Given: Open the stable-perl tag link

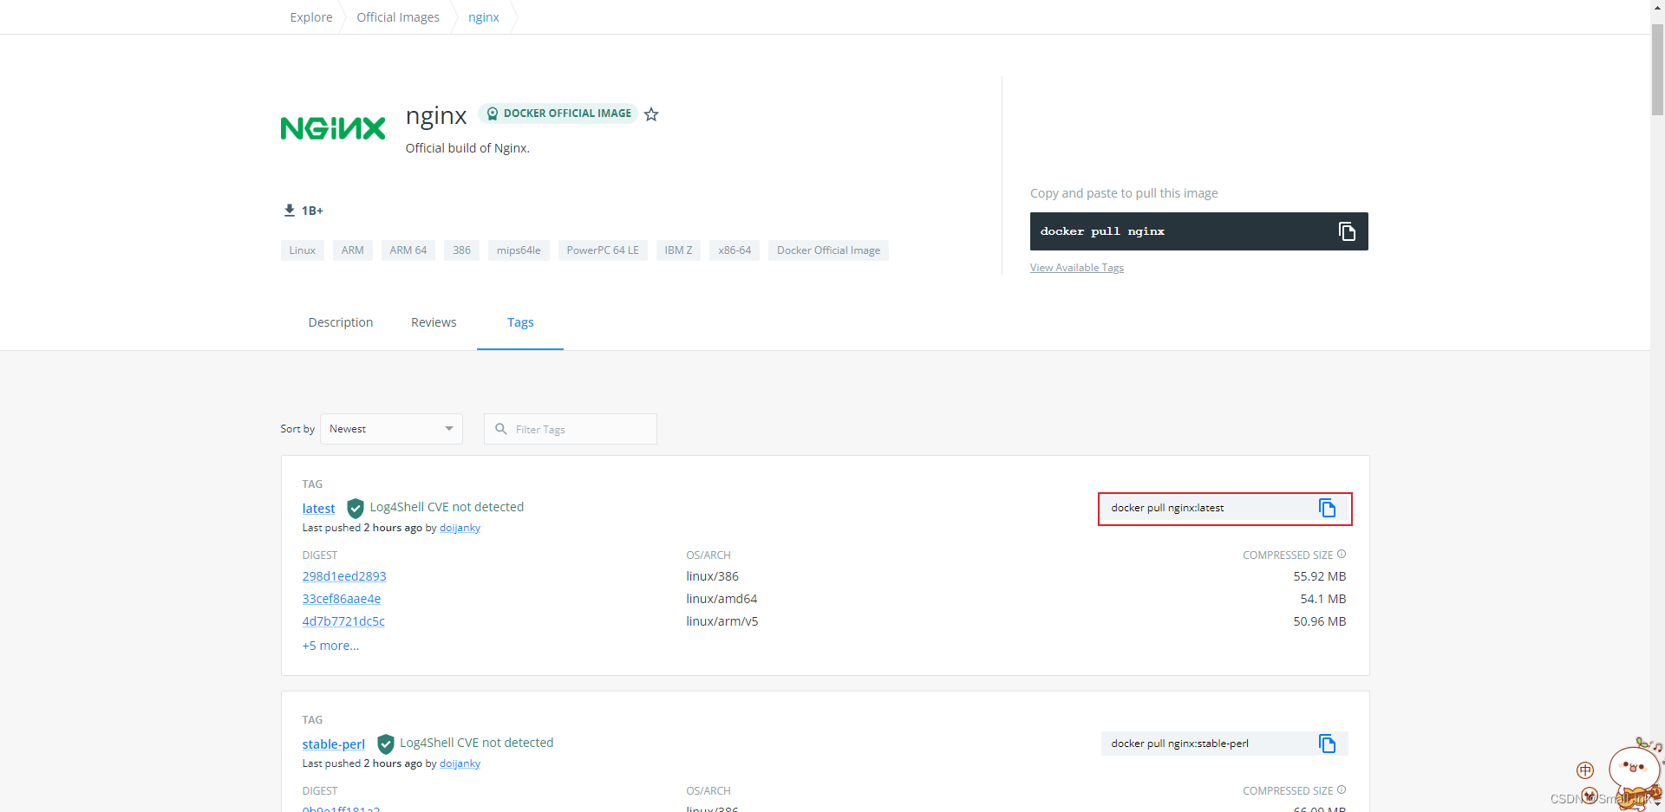Looking at the screenshot, I should point(334,744).
